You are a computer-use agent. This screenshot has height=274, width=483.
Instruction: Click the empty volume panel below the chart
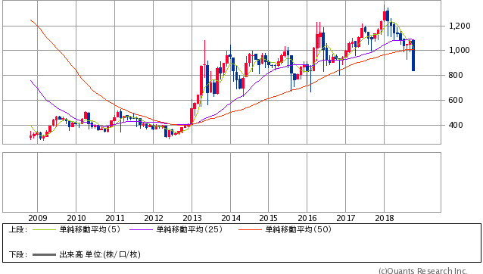click(222, 182)
